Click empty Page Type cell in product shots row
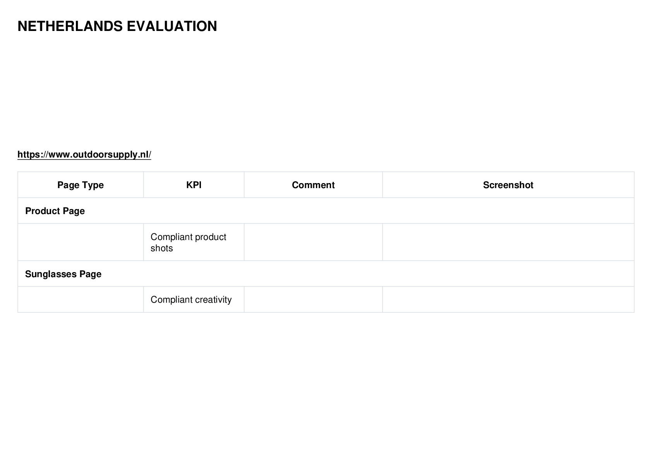 coord(81,242)
